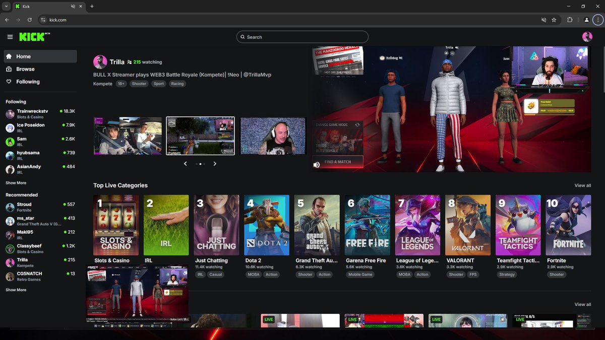Click Trilla's featured streamer avatar
The height and width of the screenshot is (340, 605).
click(x=100, y=62)
